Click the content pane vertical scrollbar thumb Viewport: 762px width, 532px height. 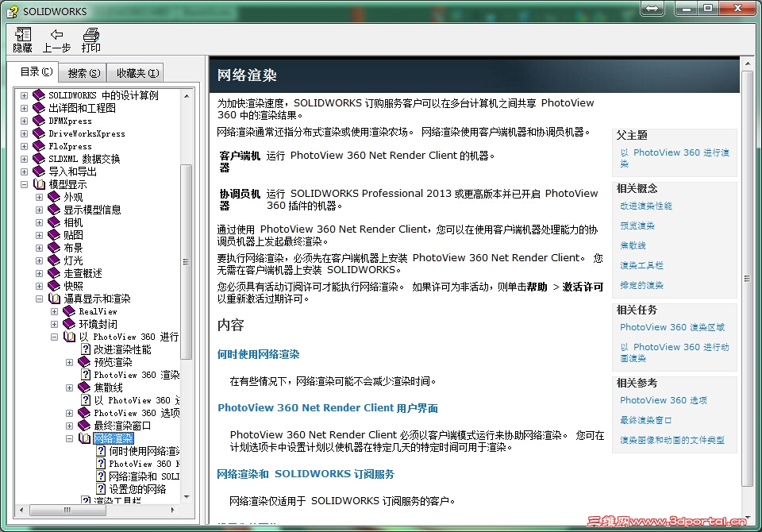tap(747, 279)
